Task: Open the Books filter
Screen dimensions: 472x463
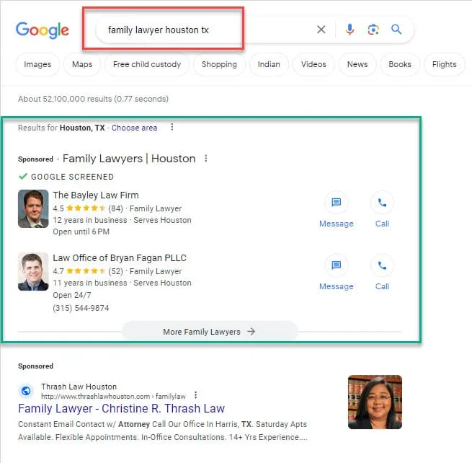Action: tap(400, 64)
